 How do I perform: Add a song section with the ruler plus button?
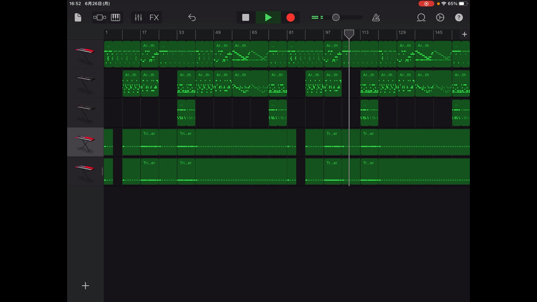pos(464,34)
